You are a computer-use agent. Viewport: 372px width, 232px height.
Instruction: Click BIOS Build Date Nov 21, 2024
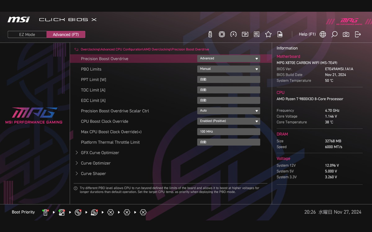335,75
